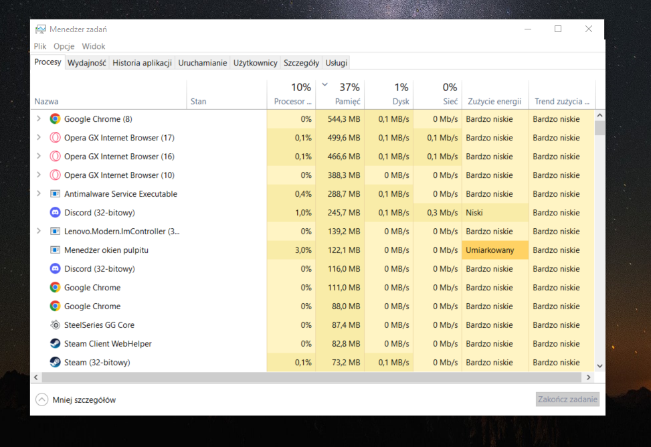
Task: Click the Opera GX (17) browser icon
Action: [55, 137]
